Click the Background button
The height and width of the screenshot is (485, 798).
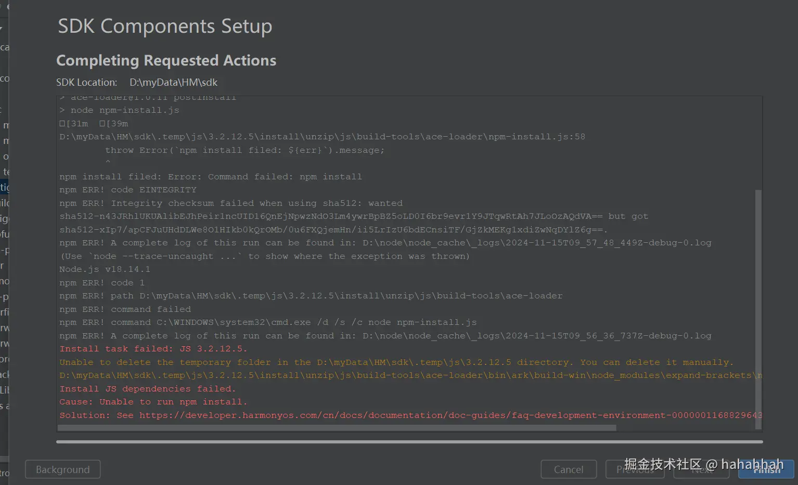(62, 469)
